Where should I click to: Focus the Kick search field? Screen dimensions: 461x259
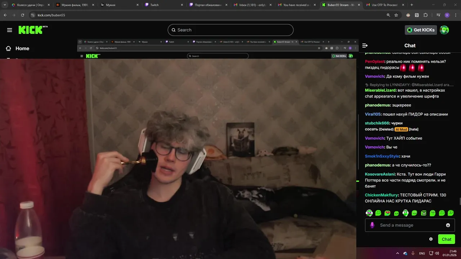[230, 30]
